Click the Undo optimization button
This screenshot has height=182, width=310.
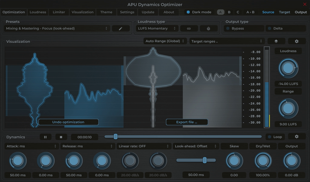68,122
